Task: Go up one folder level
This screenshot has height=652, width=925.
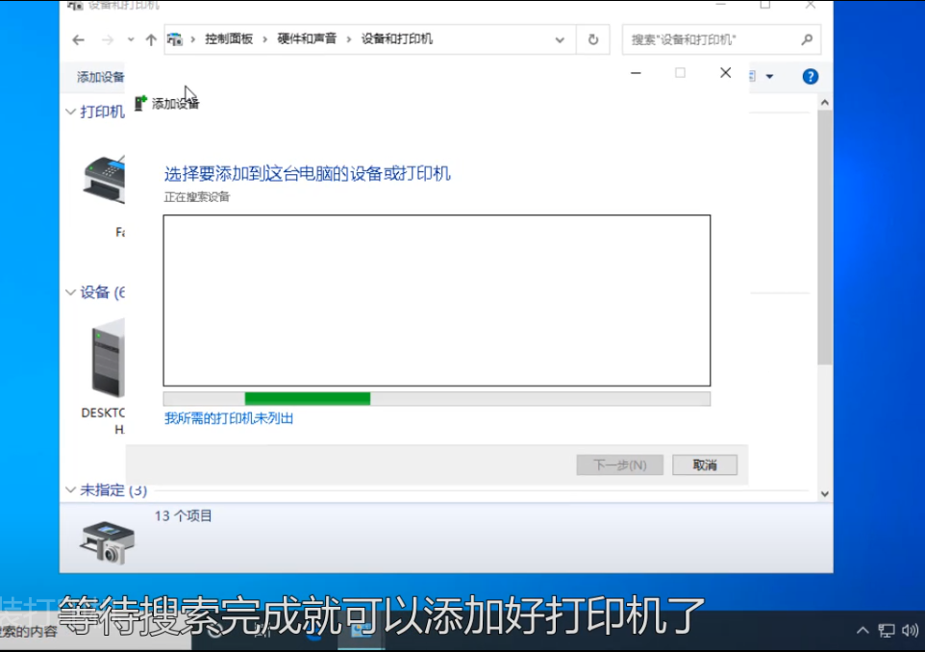Action: point(151,40)
